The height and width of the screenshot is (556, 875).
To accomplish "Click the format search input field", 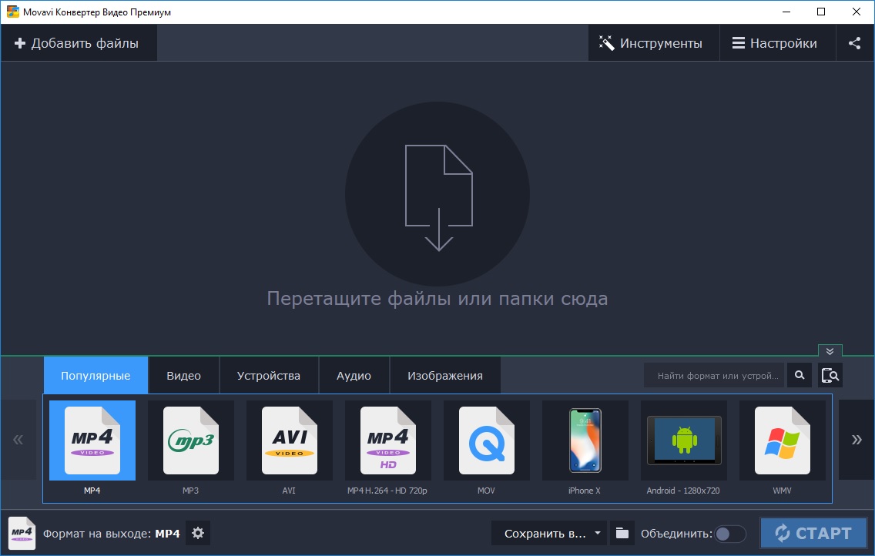I will [714, 376].
